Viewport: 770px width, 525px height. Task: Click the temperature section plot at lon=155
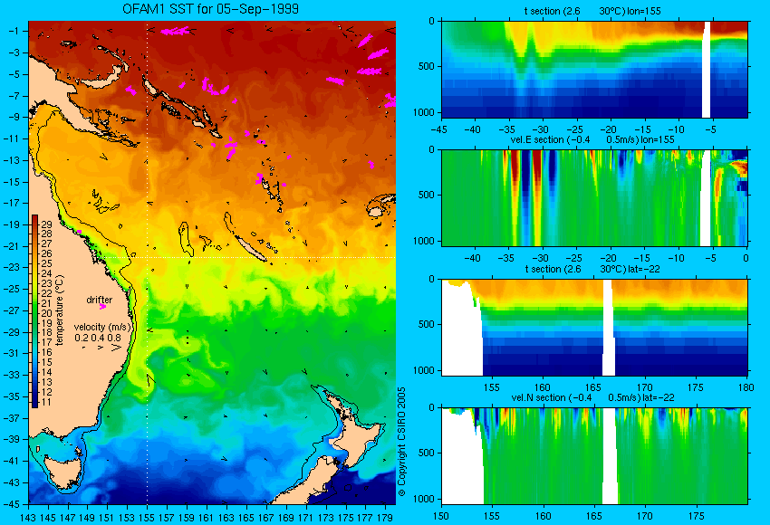click(x=594, y=69)
